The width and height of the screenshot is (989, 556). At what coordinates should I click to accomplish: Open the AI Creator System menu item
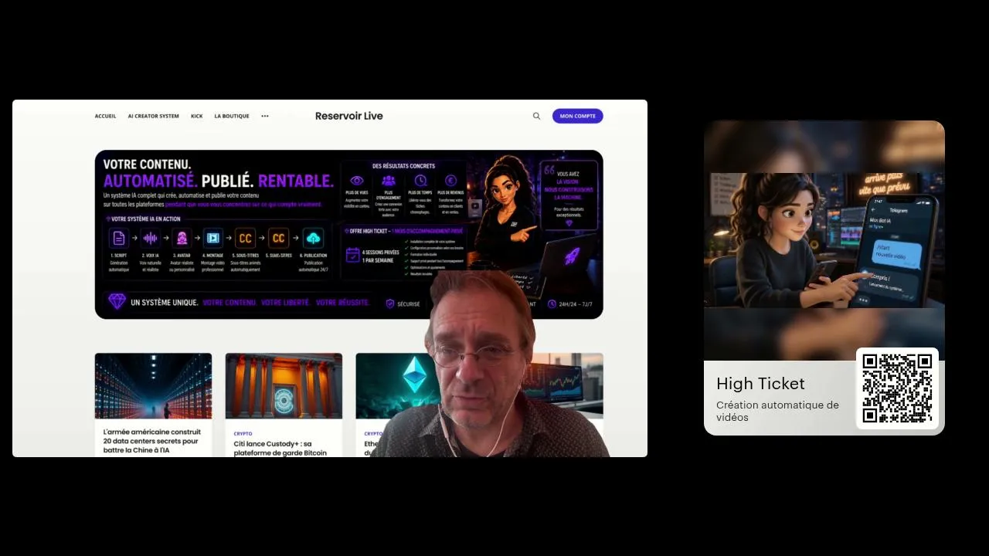point(153,116)
